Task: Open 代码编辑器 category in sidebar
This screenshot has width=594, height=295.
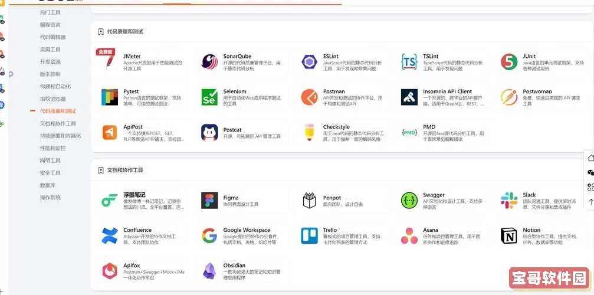Action: 52,37
